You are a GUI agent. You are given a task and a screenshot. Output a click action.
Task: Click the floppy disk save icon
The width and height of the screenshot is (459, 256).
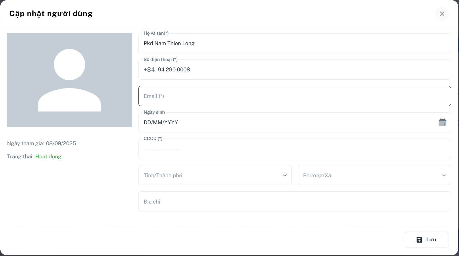(419, 240)
